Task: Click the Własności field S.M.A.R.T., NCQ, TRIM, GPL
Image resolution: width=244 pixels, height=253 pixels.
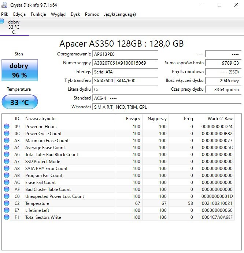Action: 167,107
